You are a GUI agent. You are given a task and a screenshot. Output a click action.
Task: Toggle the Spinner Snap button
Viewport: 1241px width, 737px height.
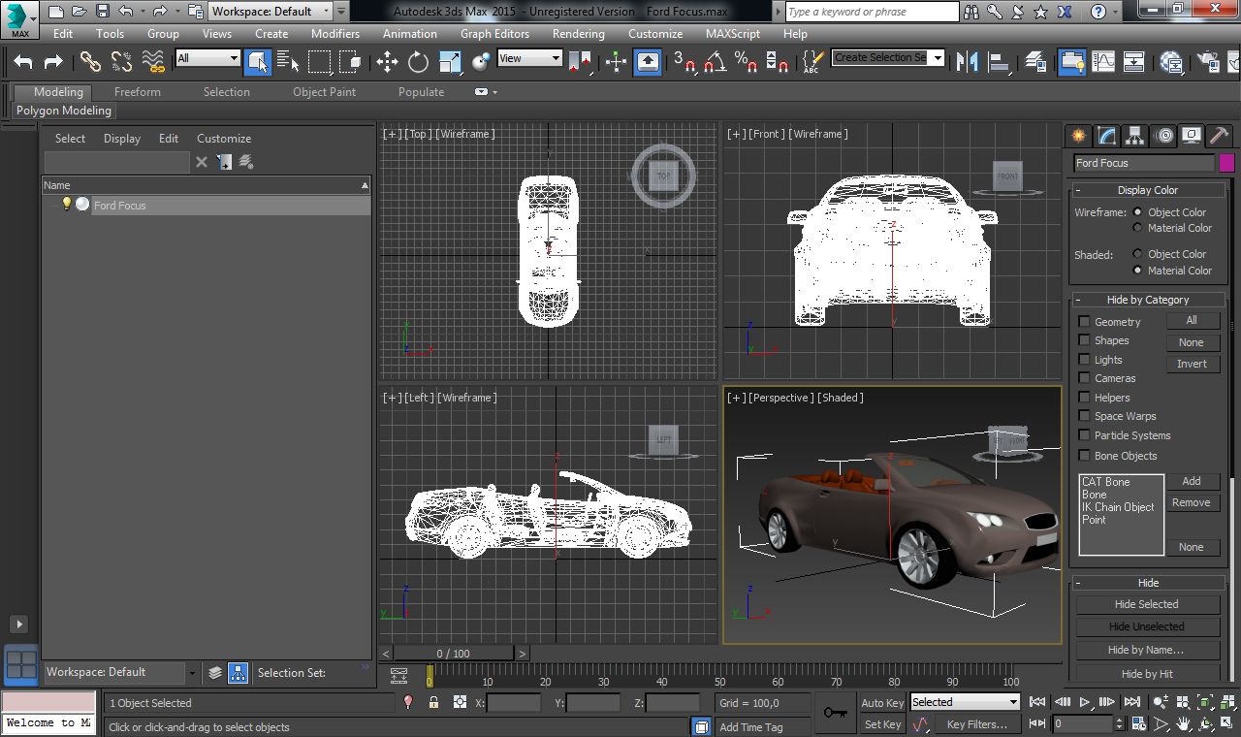coord(777,62)
